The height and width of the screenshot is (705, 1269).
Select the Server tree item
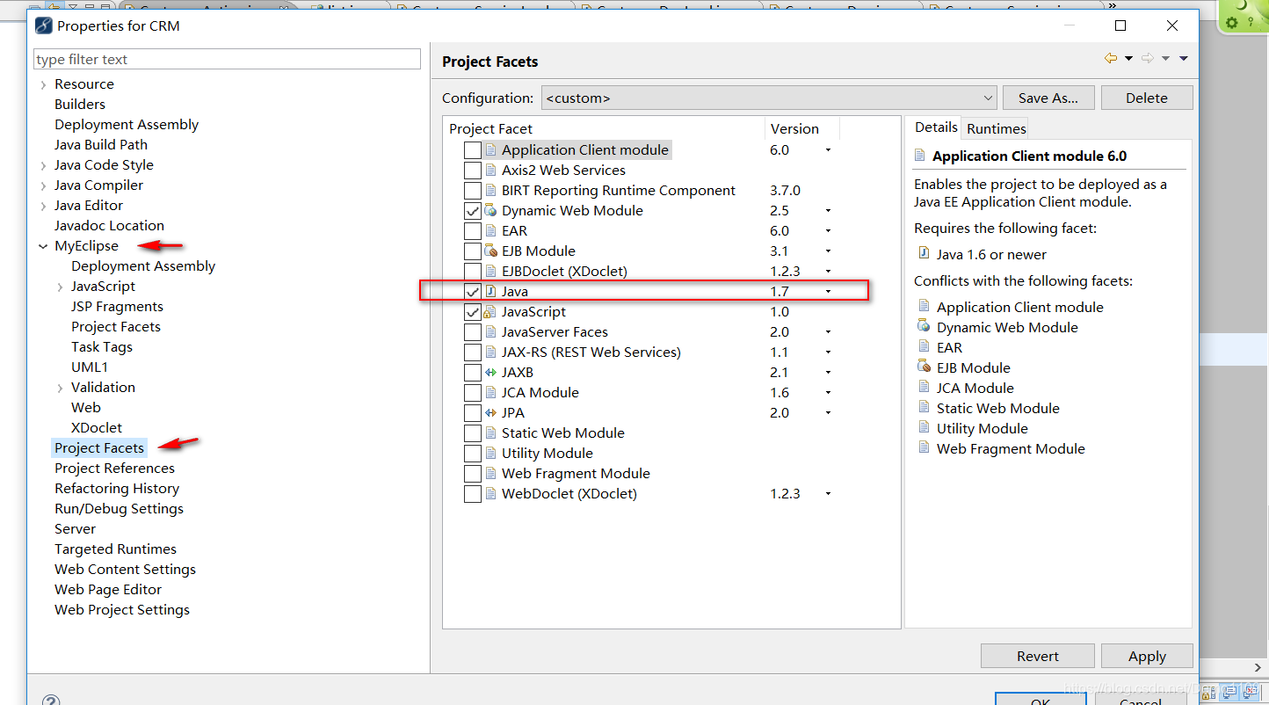click(x=76, y=529)
